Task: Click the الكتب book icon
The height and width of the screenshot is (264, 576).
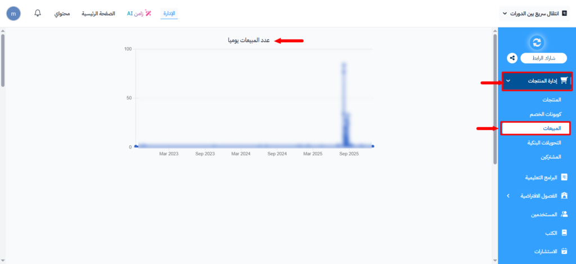Action: click(x=564, y=232)
